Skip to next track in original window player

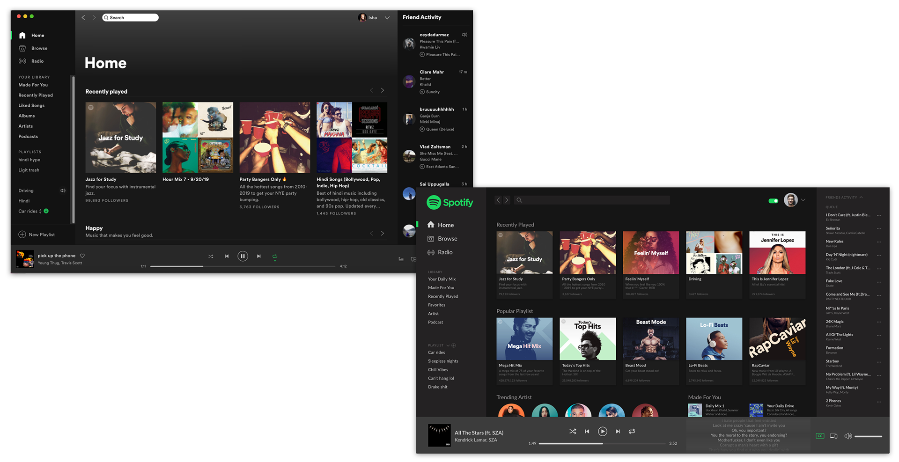point(258,256)
